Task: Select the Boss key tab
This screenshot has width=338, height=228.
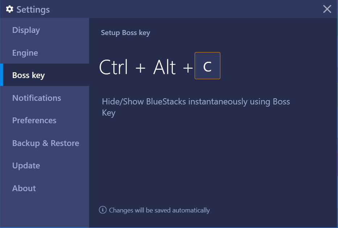Action: point(45,75)
